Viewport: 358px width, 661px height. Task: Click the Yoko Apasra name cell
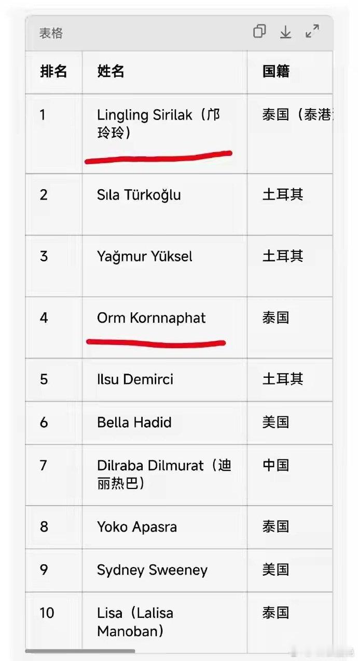(x=164, y=527)
